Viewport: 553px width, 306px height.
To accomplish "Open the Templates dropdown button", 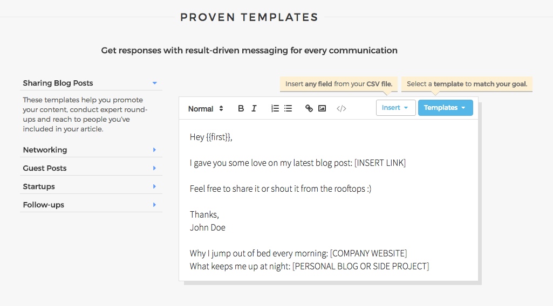I will [445, 108].
